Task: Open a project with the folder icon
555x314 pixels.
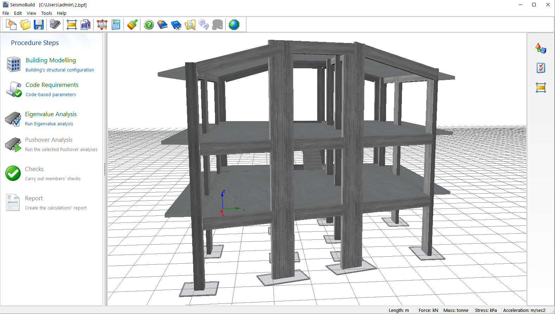Action: click(25, 25)
